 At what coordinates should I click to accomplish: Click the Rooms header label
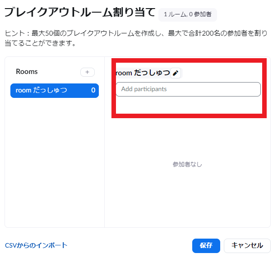tap(27, 72)
